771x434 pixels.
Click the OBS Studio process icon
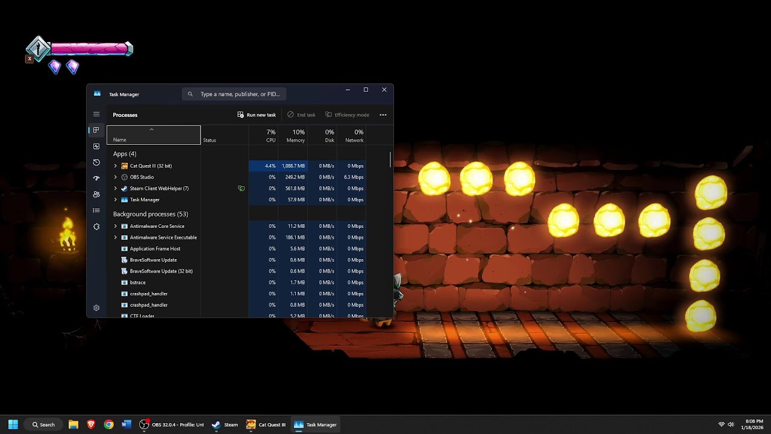[125, 177]
